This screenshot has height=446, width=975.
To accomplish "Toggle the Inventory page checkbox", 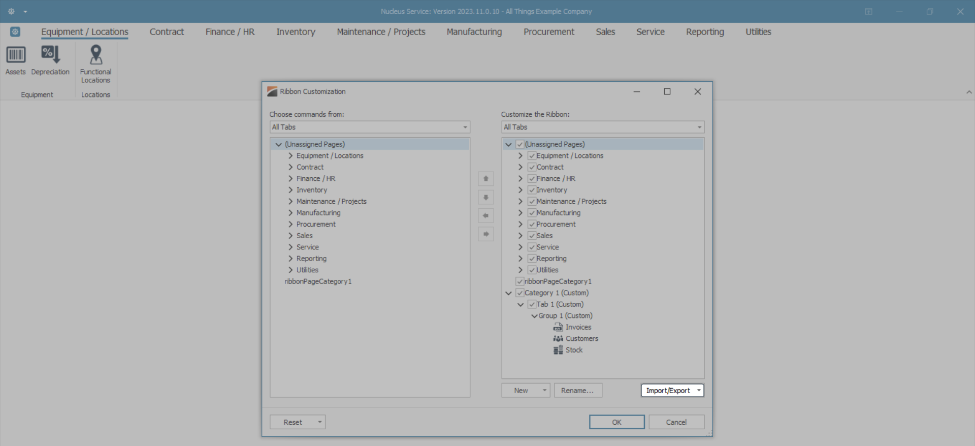I will (532, 190).
